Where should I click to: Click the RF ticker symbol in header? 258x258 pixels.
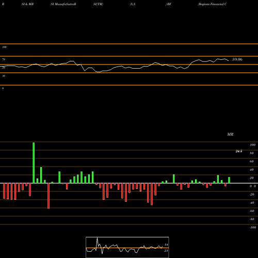coord(169,4)
